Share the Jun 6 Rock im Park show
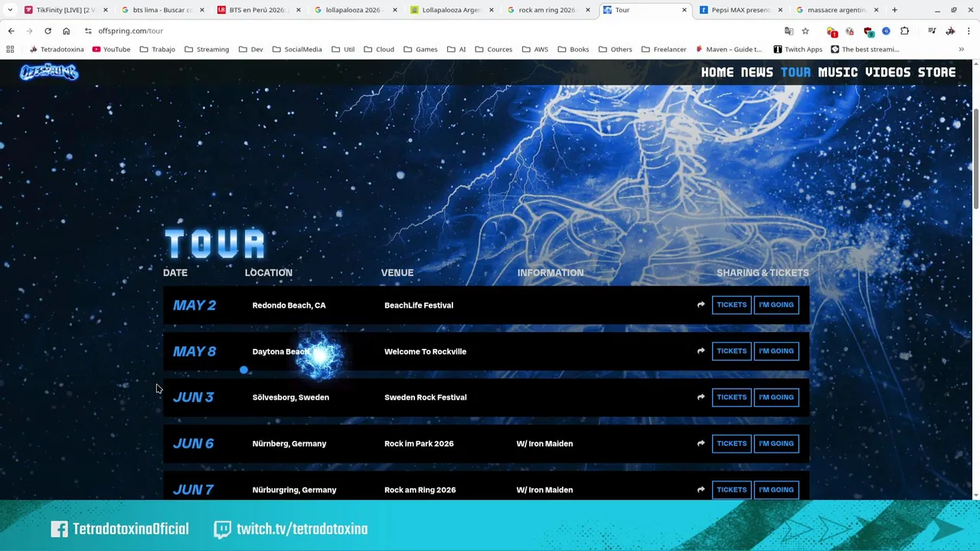The image size is (980, 551). click(701, 443)
